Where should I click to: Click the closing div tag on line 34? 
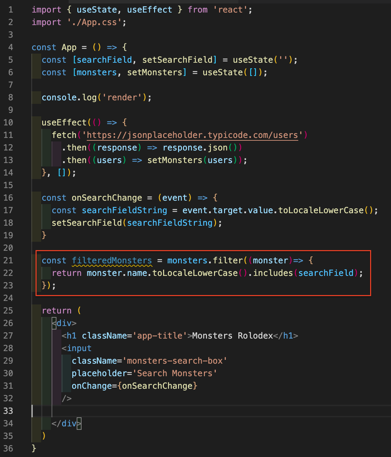67,424
